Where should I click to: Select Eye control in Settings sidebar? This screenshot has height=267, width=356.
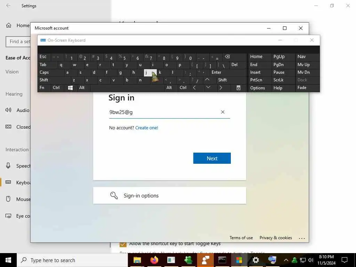pyautogui.click(x=18, y=216)
